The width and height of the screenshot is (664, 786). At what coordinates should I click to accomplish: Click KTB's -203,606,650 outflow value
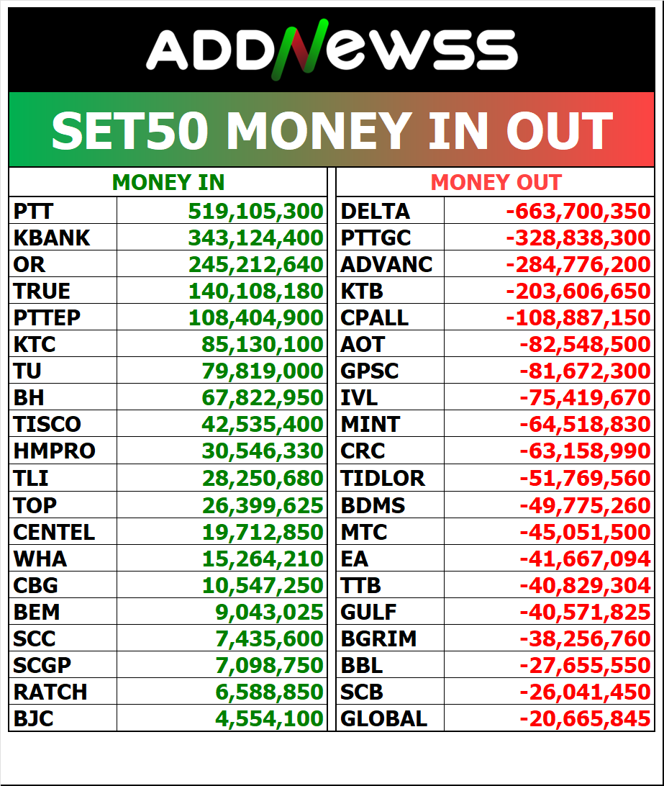tap(578, 291)
